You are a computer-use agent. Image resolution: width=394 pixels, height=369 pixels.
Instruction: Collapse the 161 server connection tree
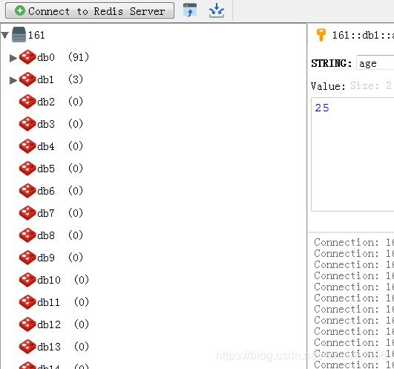coord(4,35)
